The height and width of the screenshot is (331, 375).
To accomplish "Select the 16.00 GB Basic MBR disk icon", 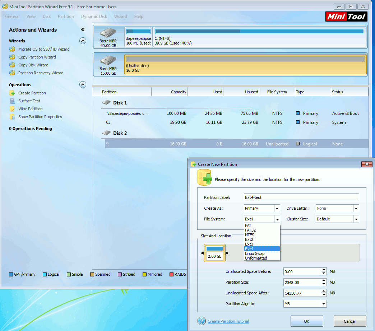I will (108, 60).
